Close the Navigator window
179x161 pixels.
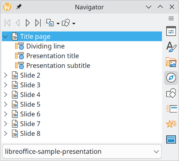(x=172, y=7)
